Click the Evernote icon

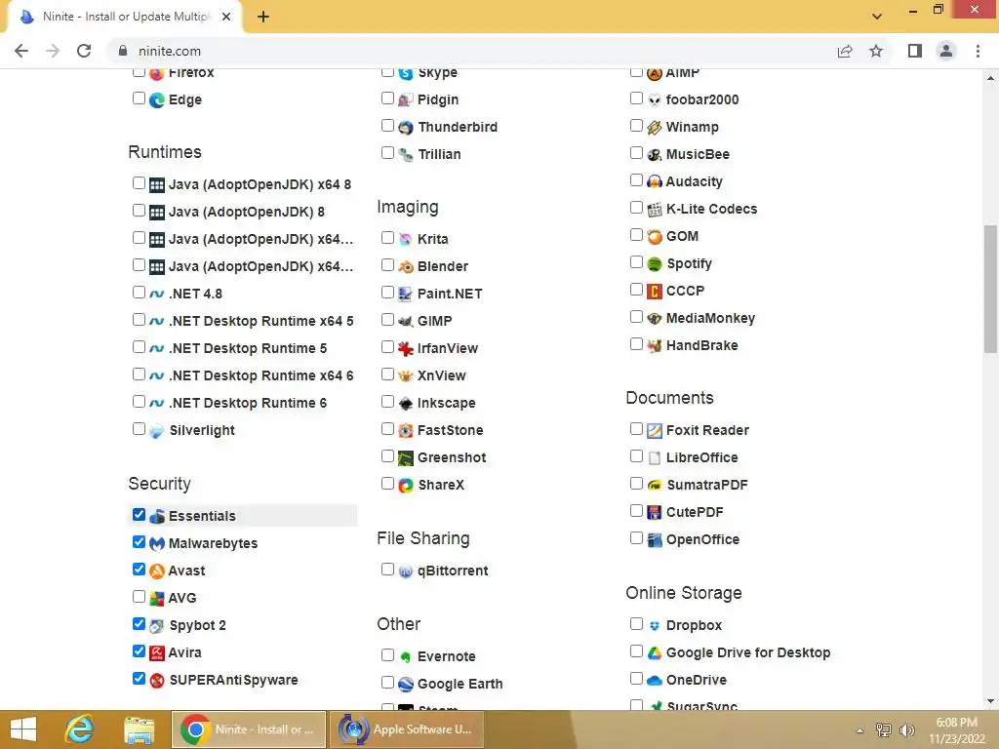point(406,656)
